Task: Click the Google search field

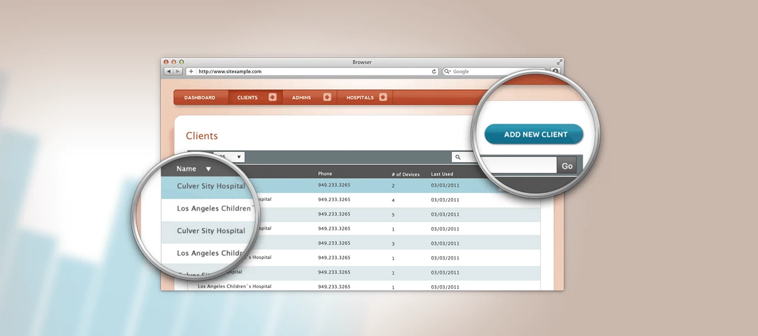Action: [x=495, y=72]
